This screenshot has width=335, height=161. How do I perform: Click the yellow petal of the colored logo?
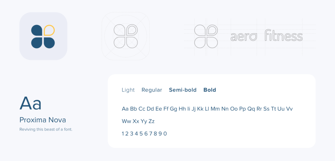point(49,30)
